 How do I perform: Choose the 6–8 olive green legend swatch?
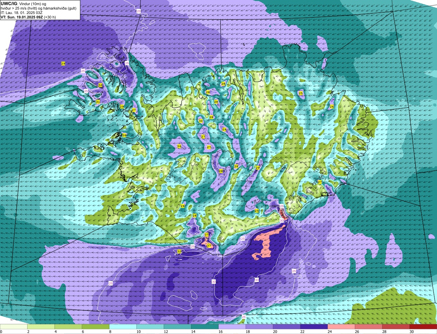(96, 326)
